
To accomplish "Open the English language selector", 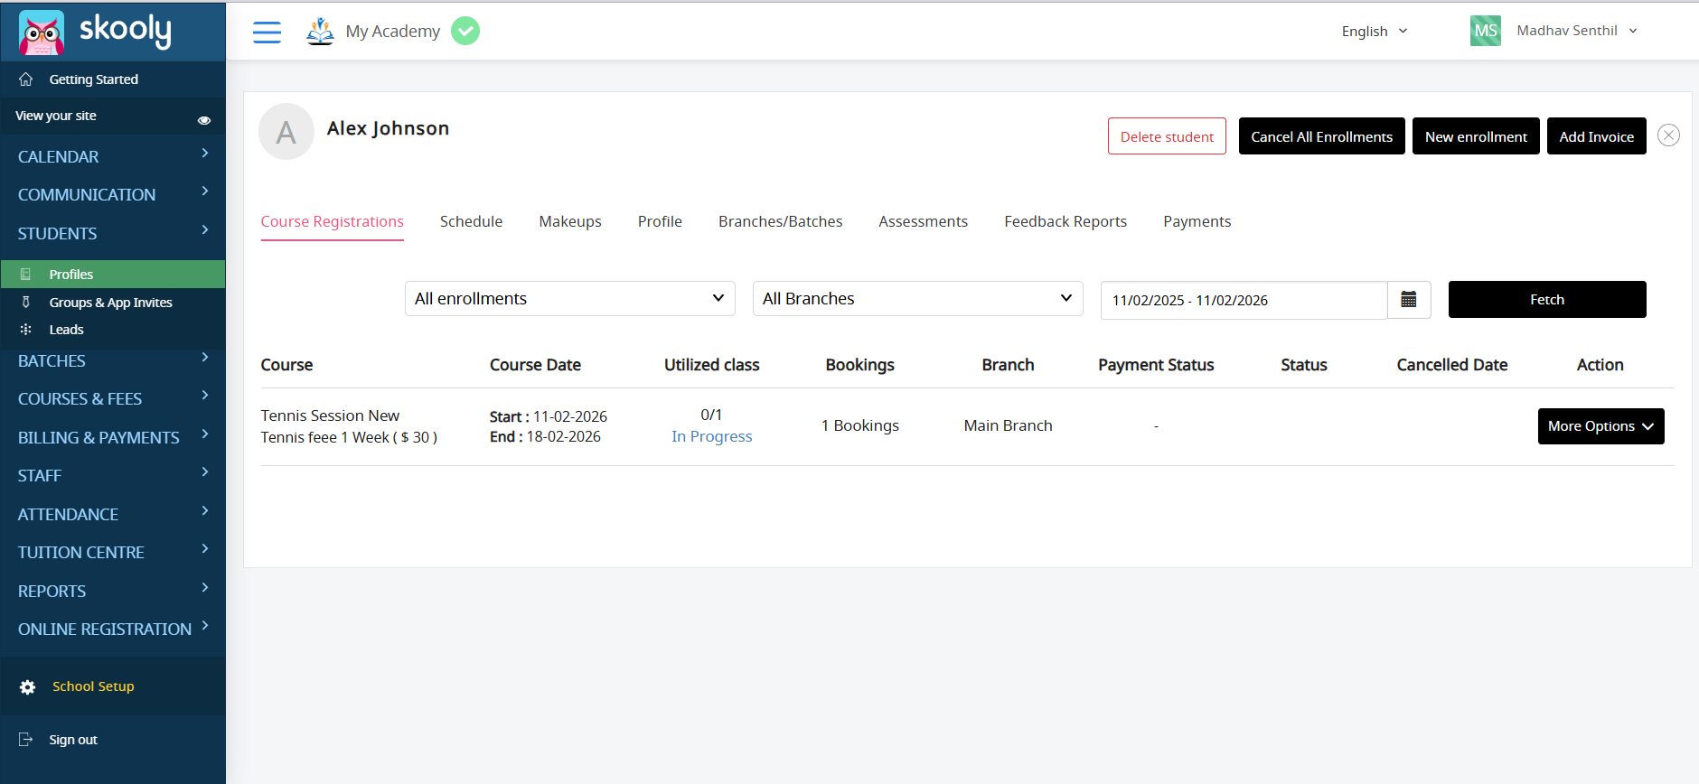I will tap(1374, 32).
